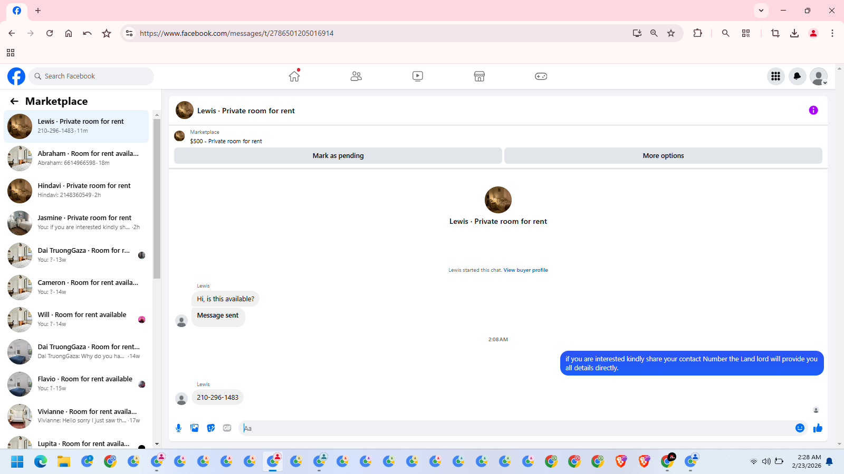Image resolution: width=844 pixels, height=474 pixels.
Task: Open the GIF picker icon
Action: click(227, 428)
